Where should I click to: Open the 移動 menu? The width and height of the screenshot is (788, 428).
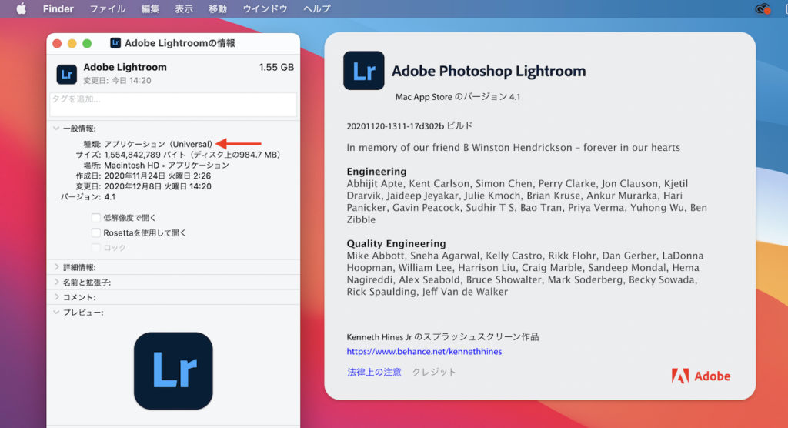point(217,8)
